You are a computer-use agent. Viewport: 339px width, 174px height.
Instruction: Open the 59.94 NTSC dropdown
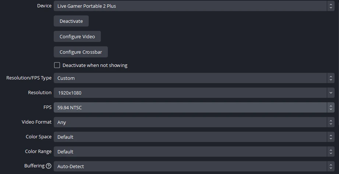(190, 107)
